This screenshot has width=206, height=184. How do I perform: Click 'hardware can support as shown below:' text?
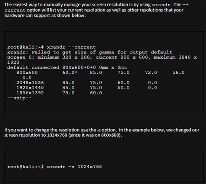[45, 16]
